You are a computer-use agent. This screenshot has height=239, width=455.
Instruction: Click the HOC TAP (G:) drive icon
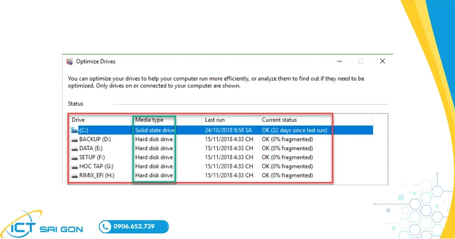coord(74,167)
